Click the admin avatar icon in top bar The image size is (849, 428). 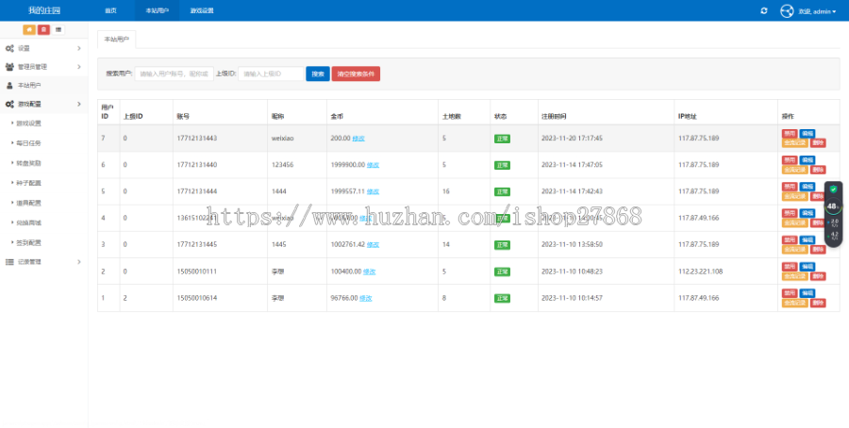787,10
